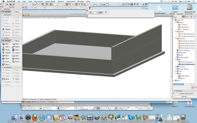This screenshot has width=197, height=123.
Task: Choose the Curtain Wall tool
Action: (6, 61)
